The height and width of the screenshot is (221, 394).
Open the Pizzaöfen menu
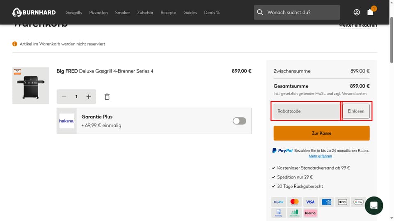coord(98,13)
